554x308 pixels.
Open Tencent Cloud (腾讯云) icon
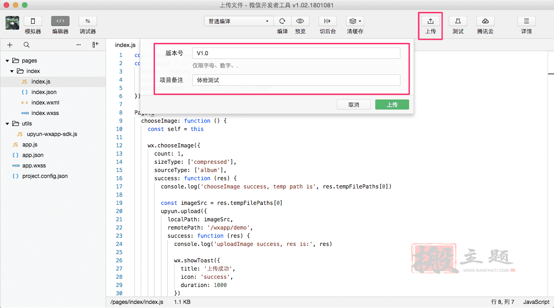[485, 21]
